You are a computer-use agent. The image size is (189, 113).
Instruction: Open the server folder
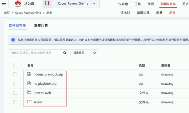point(38,102)
